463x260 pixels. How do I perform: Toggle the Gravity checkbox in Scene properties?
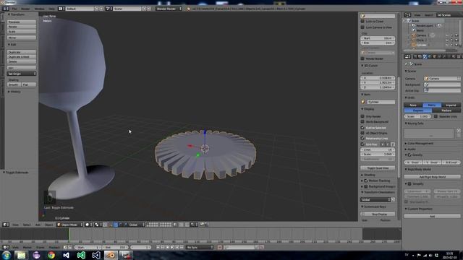(x=409, y=155)
